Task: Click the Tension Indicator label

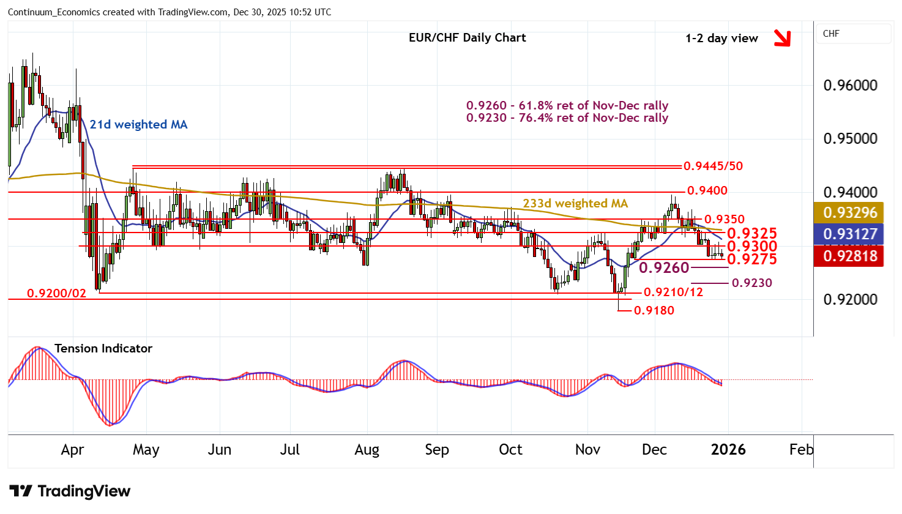Action: (x=103, y=349)
